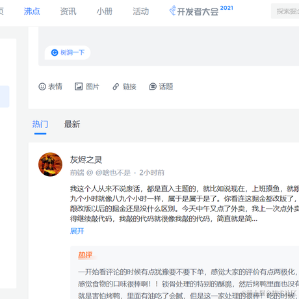Open the 灰烬之灵 username link
299x299 pixels.
(x=86, y=160)
